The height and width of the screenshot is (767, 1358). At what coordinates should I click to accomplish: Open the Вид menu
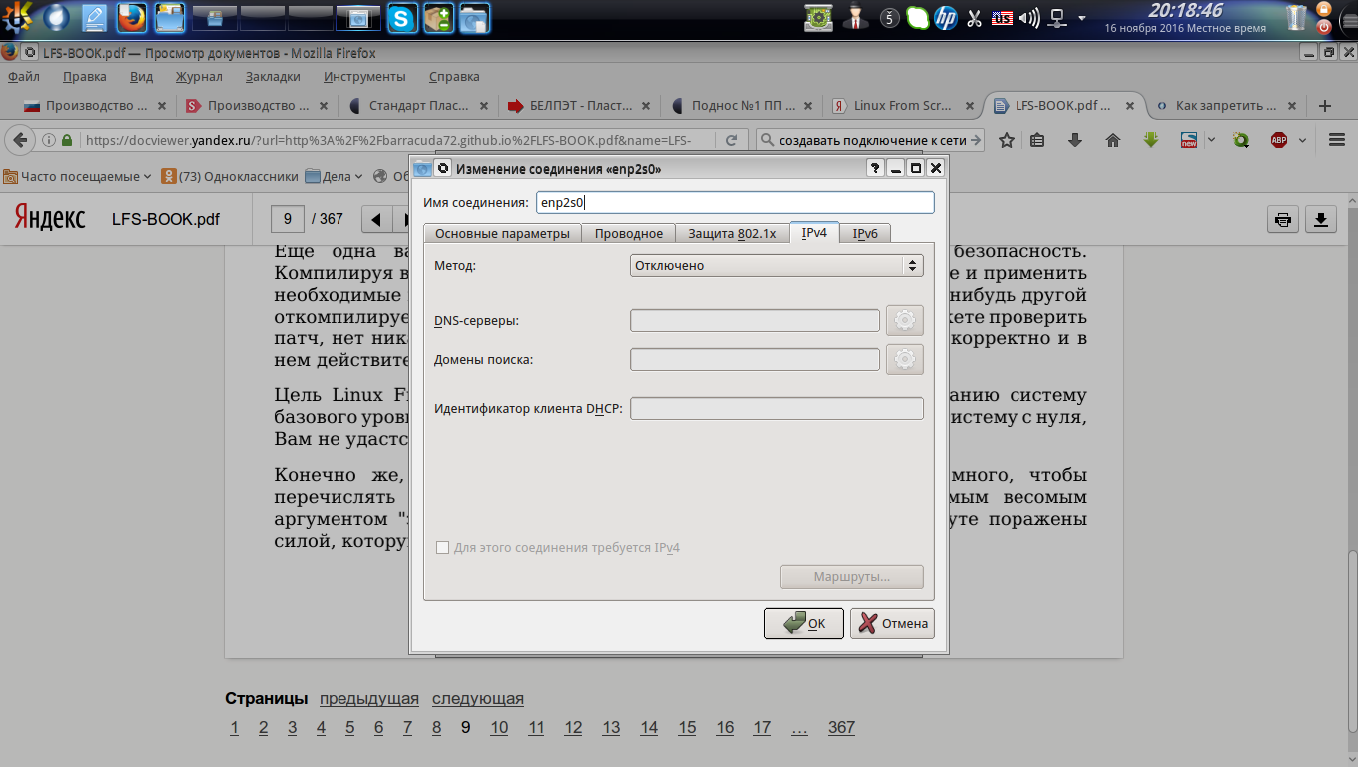click(141, 77)
